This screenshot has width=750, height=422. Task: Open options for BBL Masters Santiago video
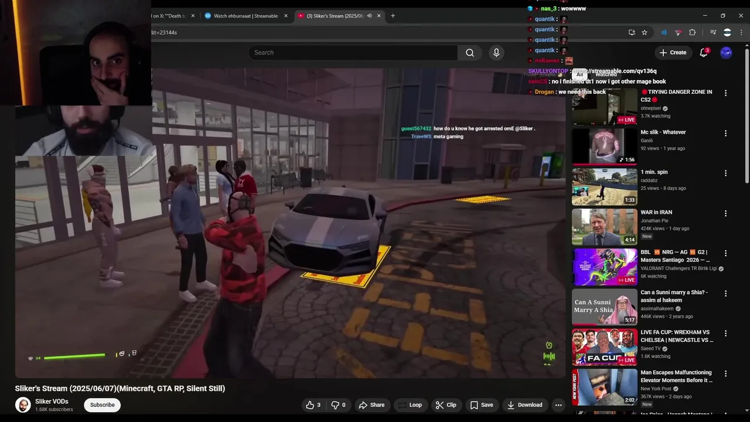[x=725, y=253]
